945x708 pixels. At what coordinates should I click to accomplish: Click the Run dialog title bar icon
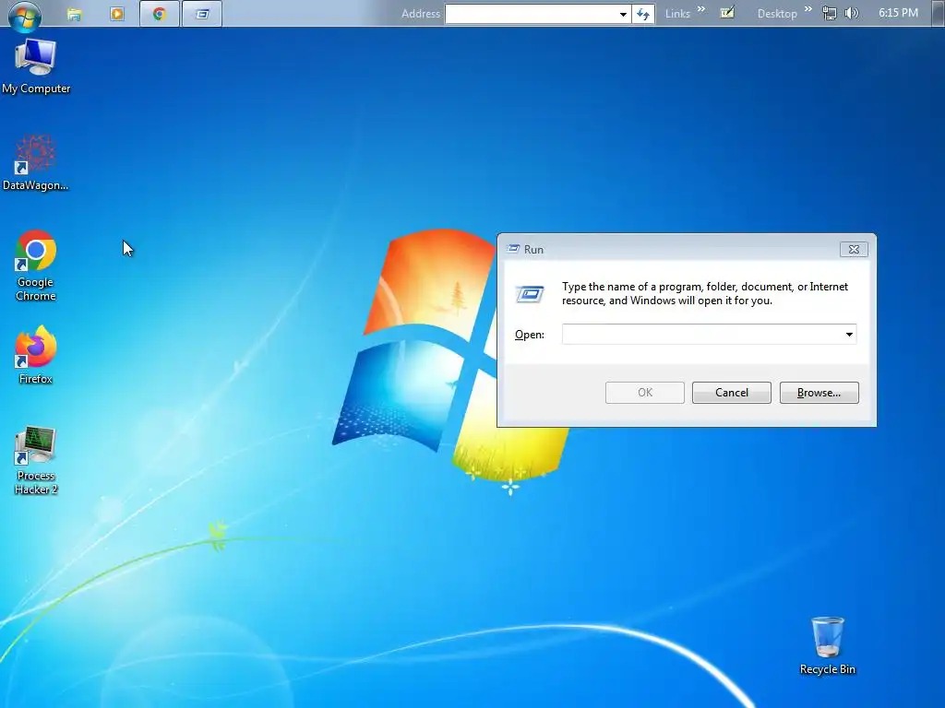513,249
